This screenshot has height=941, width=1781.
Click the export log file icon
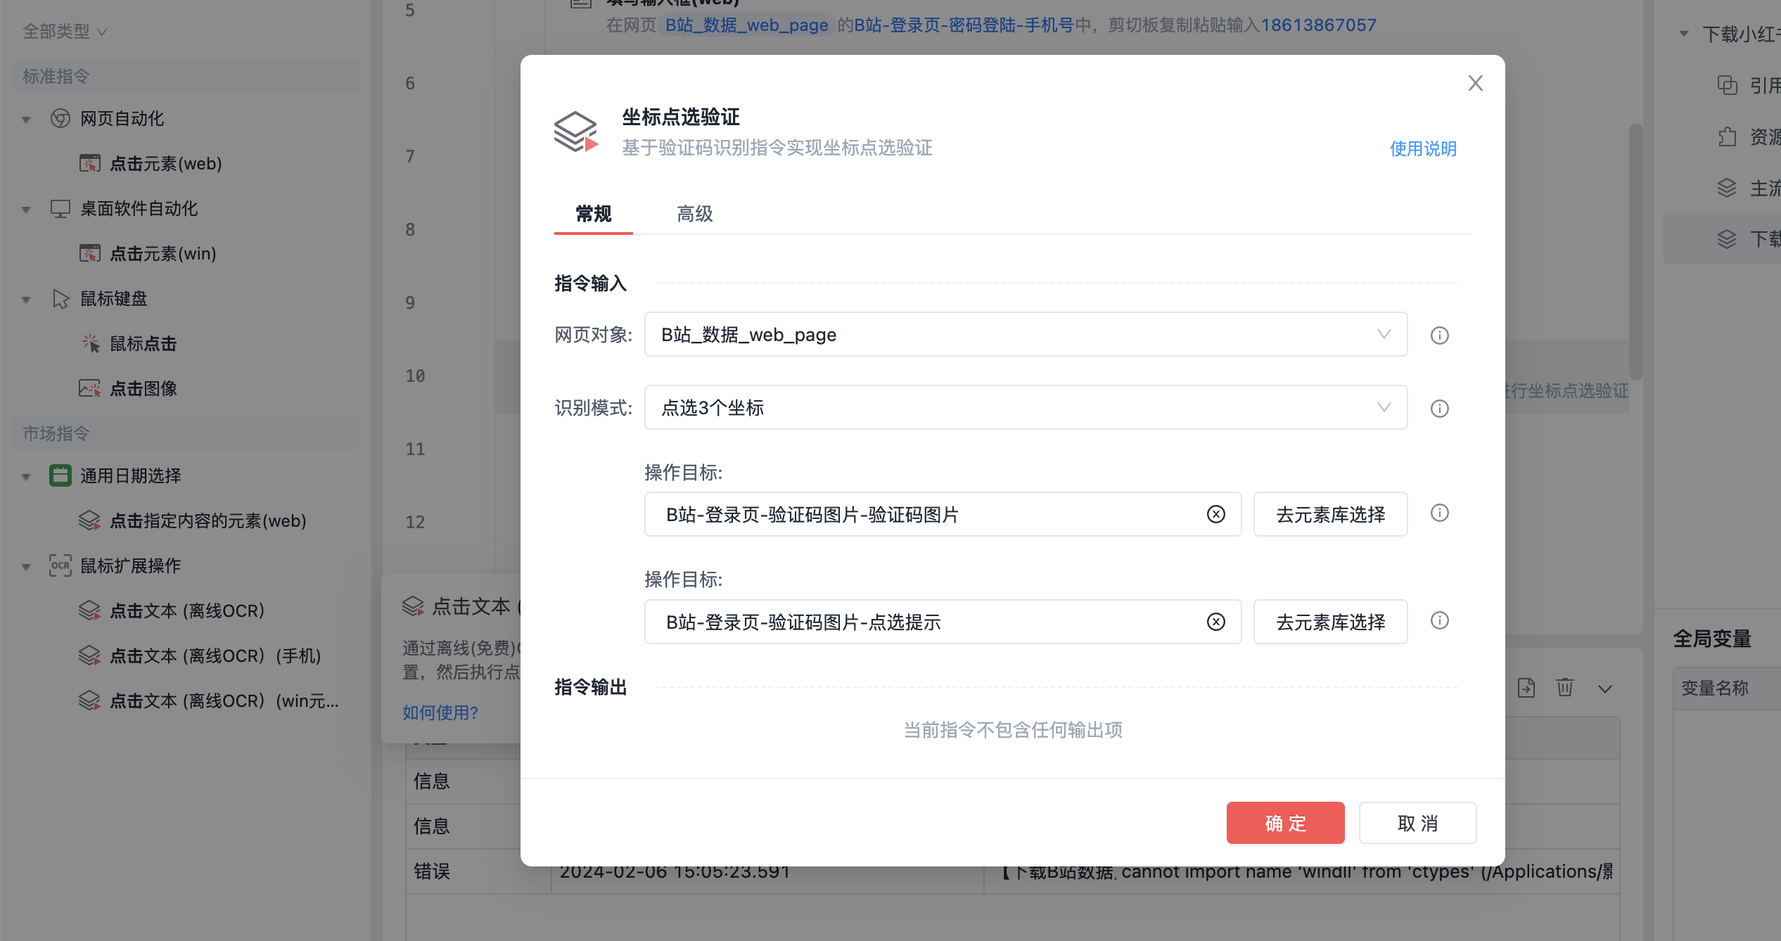1526,687
